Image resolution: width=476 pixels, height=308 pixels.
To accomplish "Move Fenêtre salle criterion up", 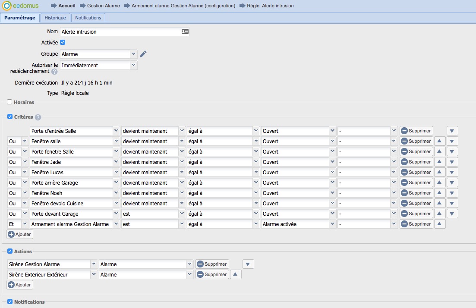I will click(439, 141).
